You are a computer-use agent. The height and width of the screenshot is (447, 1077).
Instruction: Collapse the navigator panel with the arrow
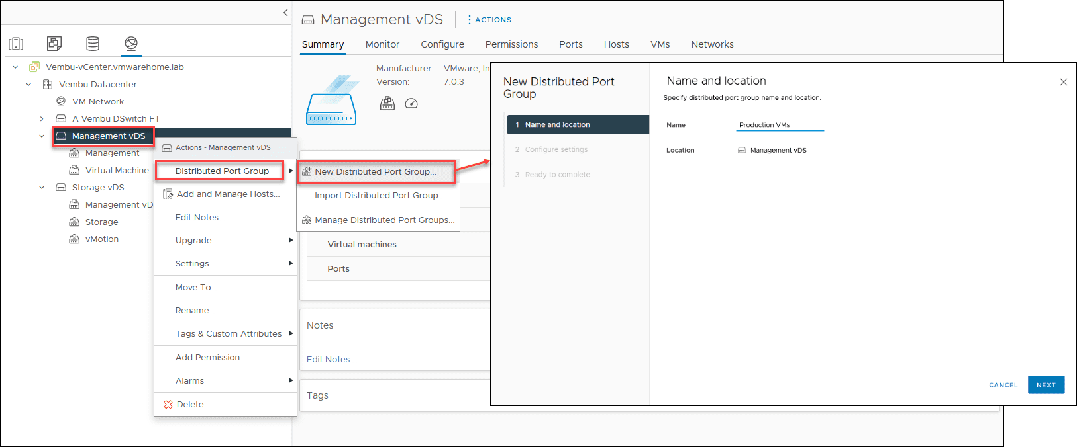pos(285,13)
